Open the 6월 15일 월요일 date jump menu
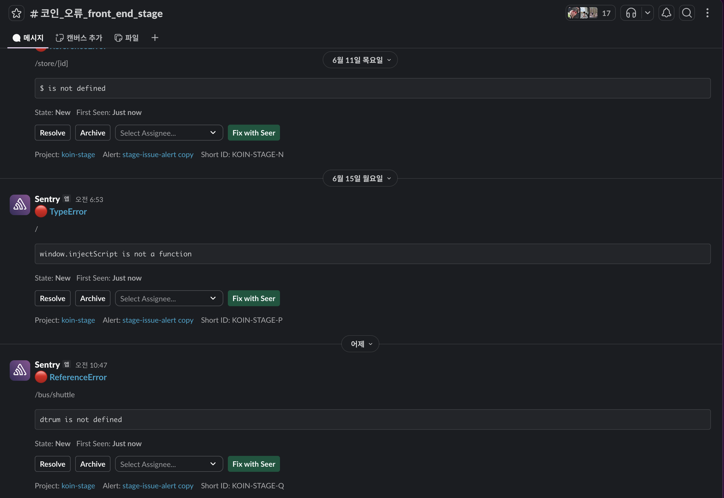This screenshot has height=498, width=724. (x=360, y=178)
